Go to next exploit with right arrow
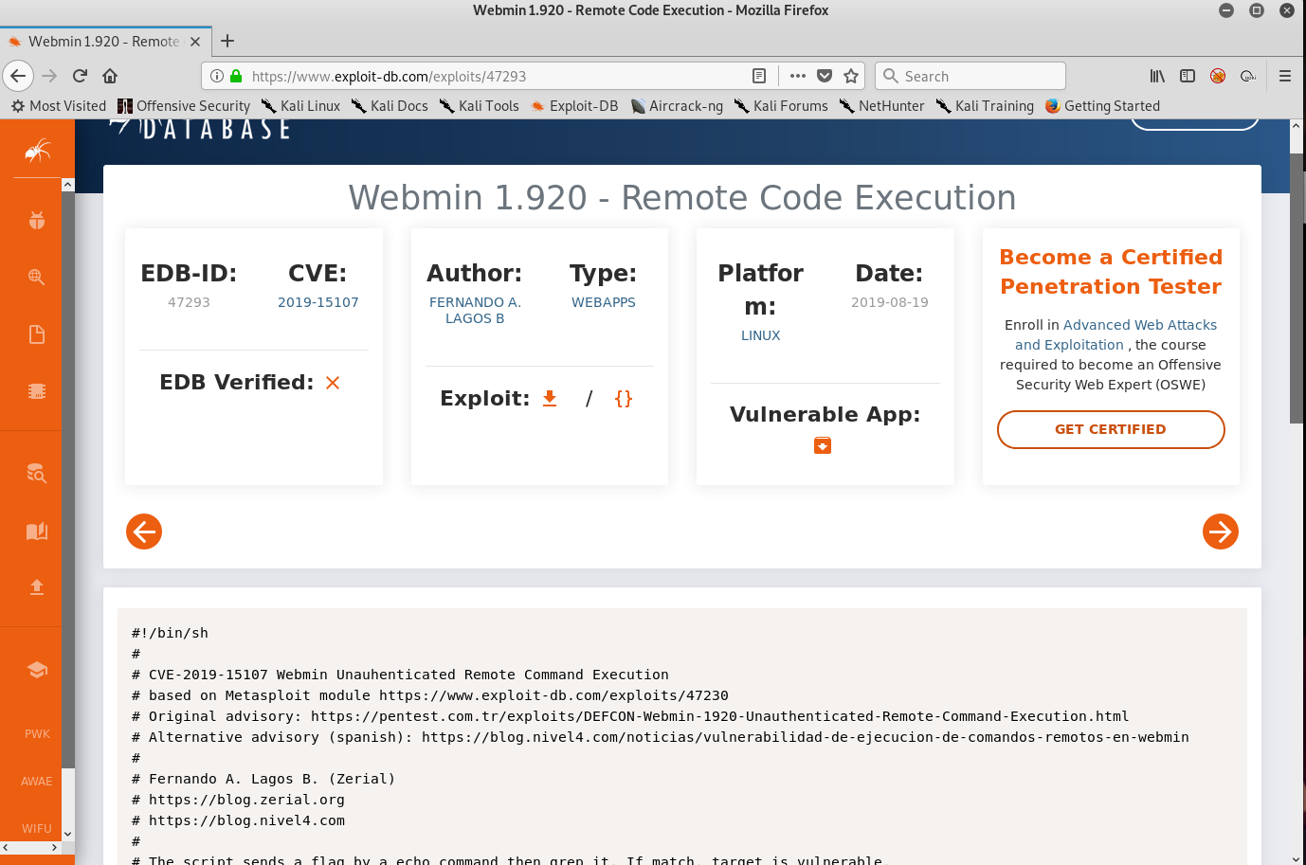The height and width of the screenshot is (865, 1306). point(1221,532)
